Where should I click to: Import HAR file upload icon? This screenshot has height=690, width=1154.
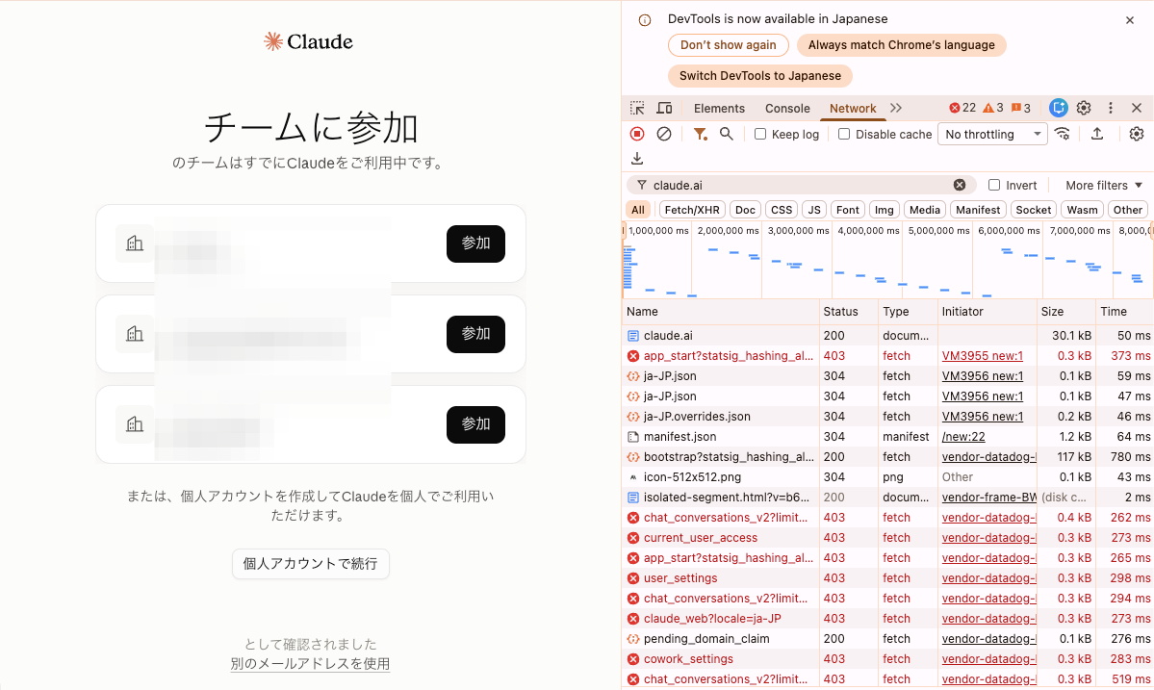(x=1097, y=134)
